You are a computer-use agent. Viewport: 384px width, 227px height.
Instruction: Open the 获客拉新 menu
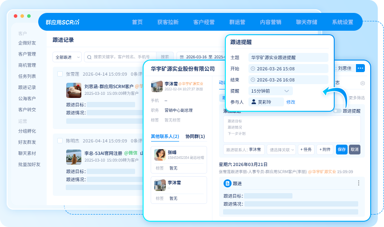[x=168, y=22]
